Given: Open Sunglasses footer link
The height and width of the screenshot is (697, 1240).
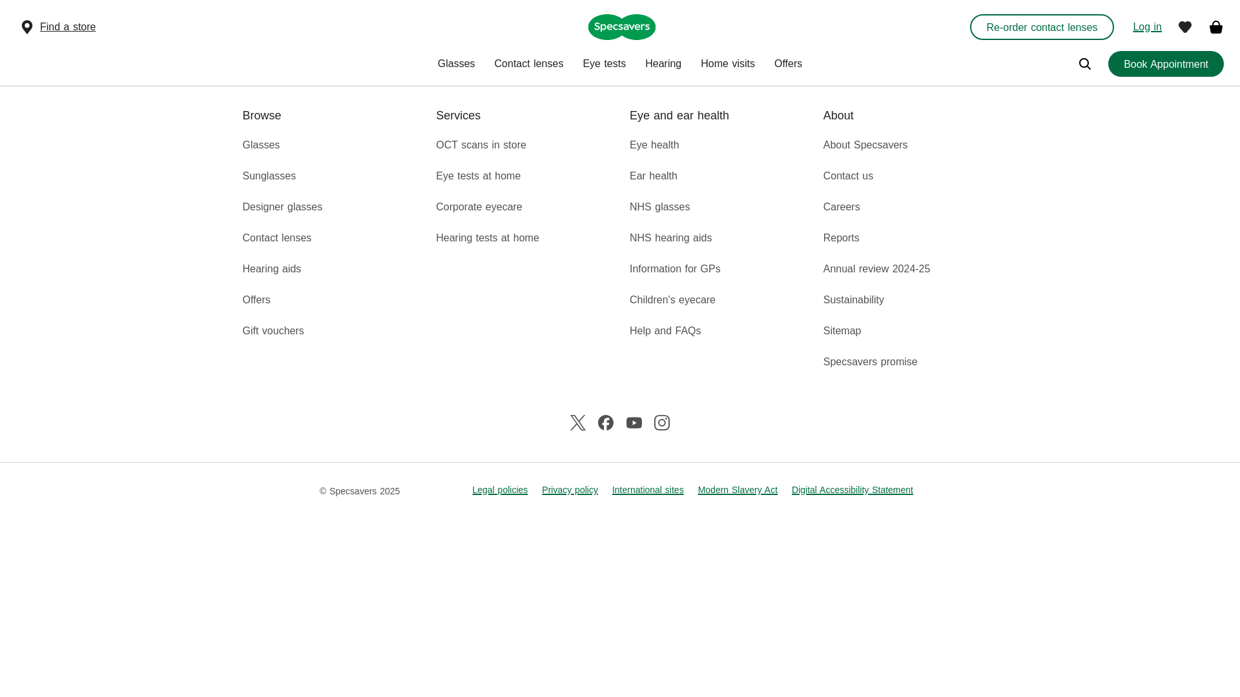Looking at the screenshot, I should [269, 176].
